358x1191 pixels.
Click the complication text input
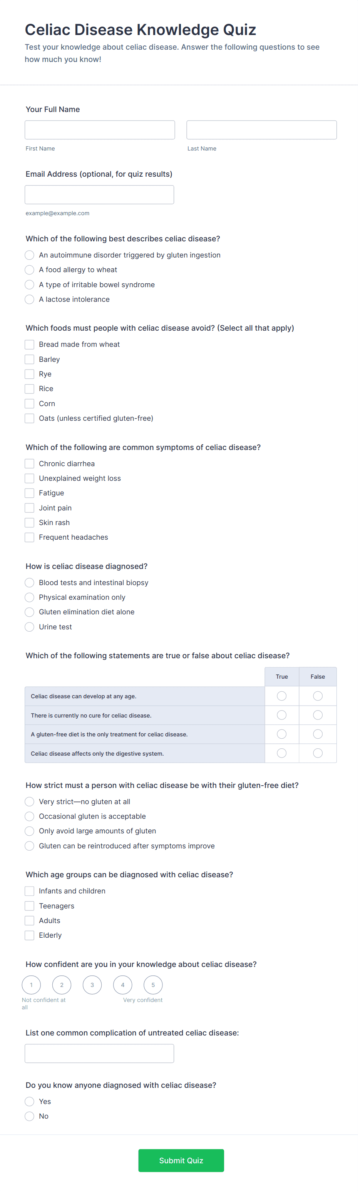tap(99, 1053)
